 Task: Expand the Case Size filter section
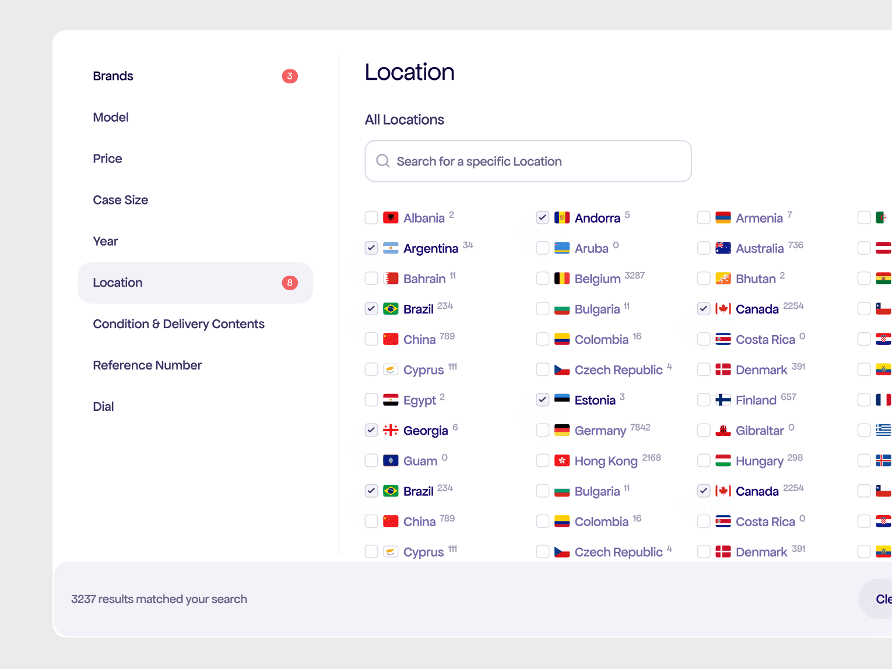[121, 200]
